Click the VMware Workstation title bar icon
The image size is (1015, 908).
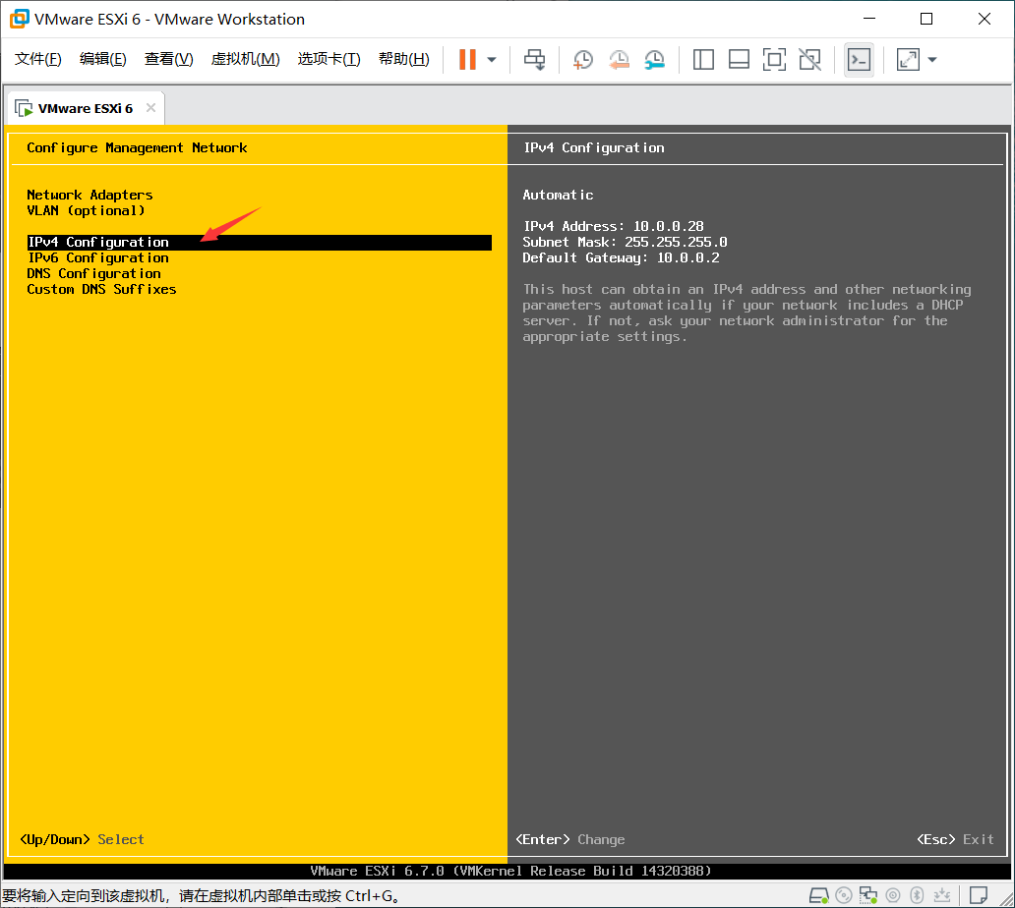point(20,19)
